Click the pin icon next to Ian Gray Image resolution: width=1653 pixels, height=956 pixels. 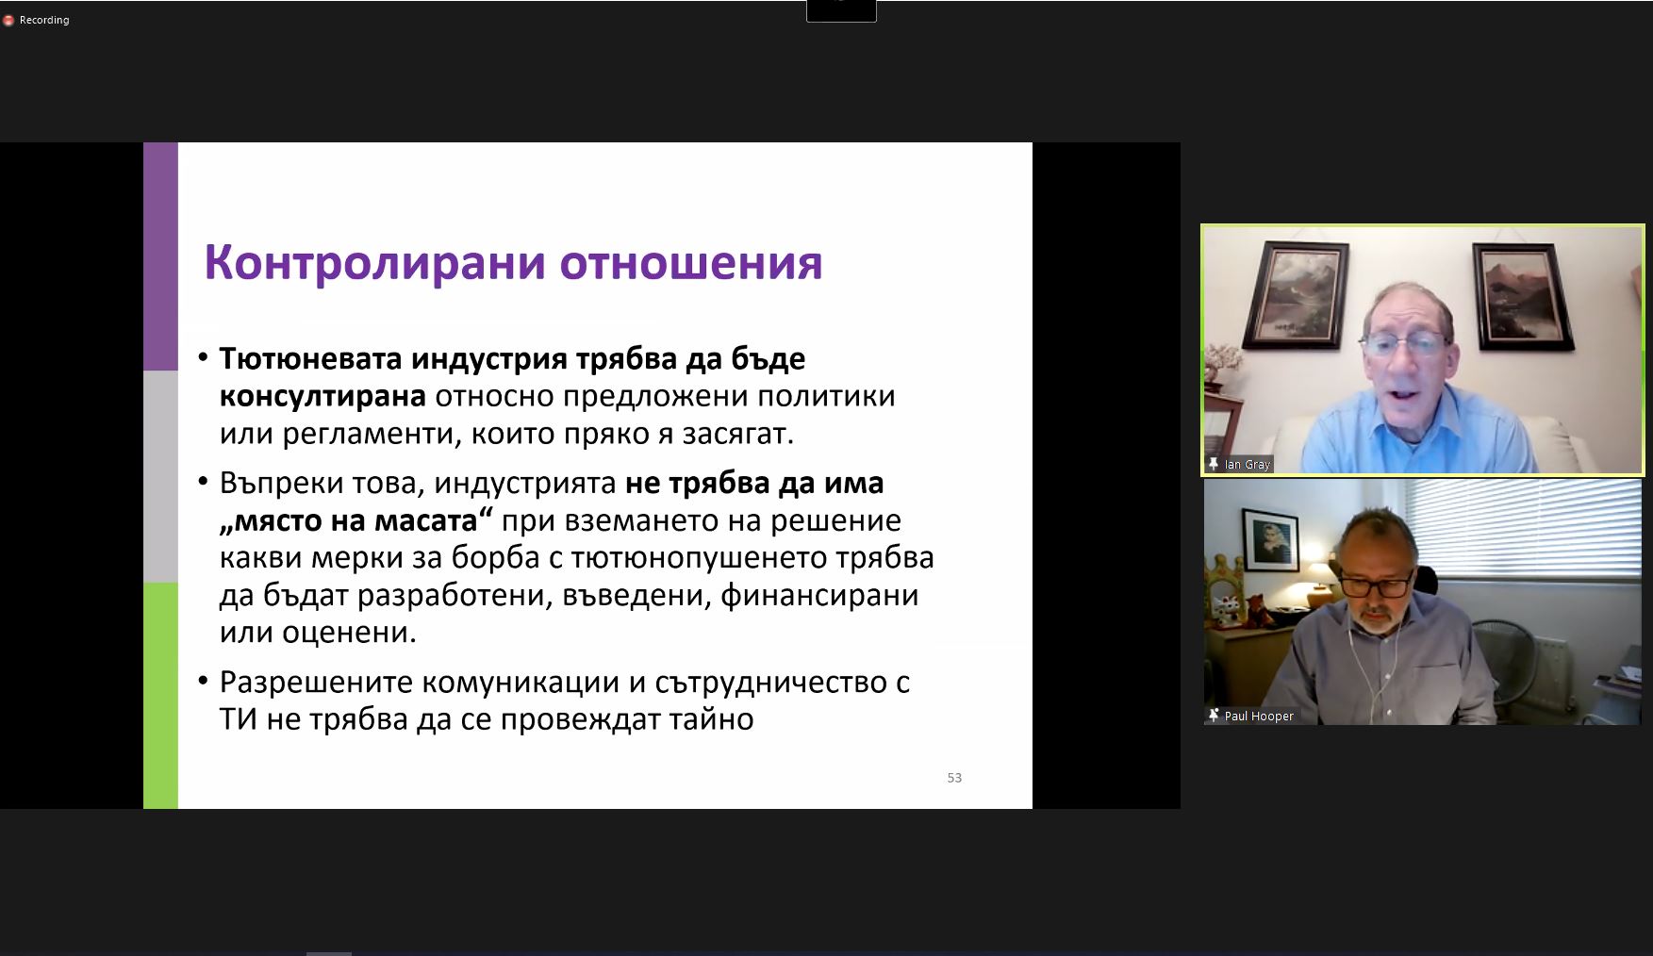[x=1214, y=464]
